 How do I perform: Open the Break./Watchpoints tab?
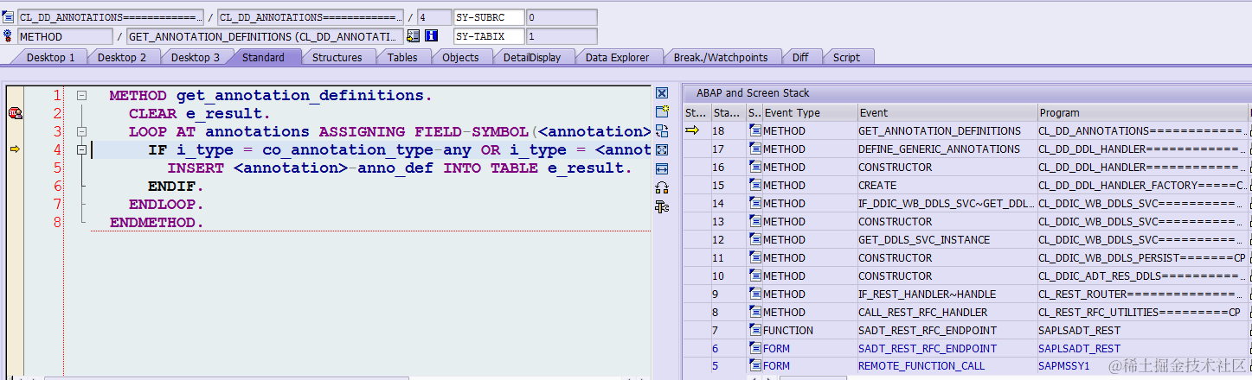(721, 57)
